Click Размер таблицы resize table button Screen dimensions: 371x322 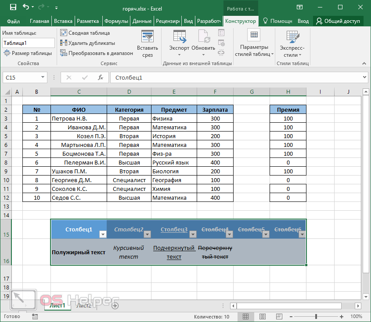pyautogui.click(x=28, y=53)
